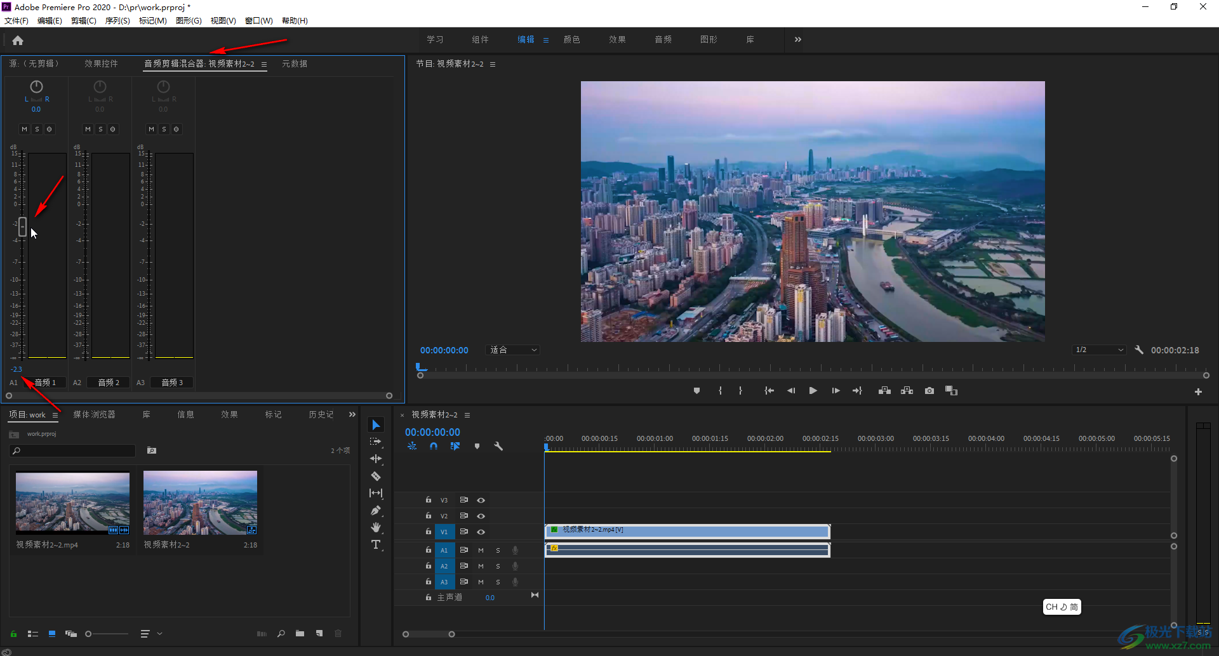Switch to the 音频 workspace
Screen dimensions: 1219x656
pyautogui.click(x=663, y=39)
